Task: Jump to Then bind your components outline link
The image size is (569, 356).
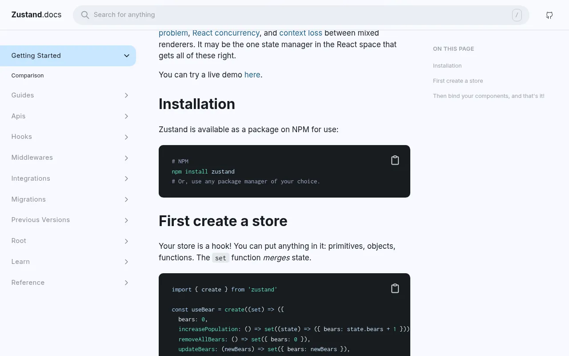Action: coord(489,96)
